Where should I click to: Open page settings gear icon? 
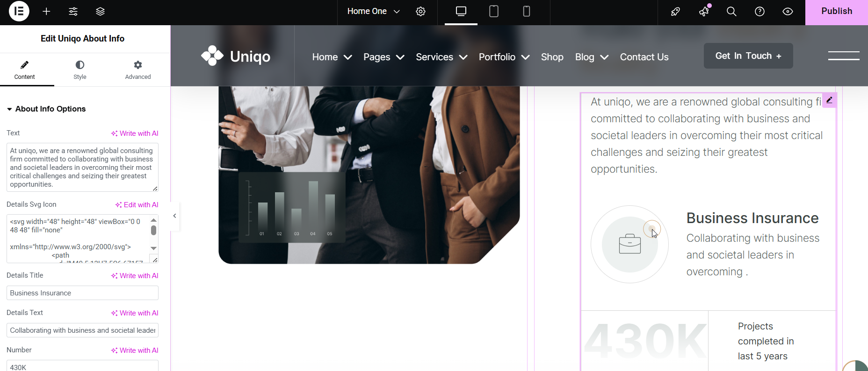(x=420, y=12)
